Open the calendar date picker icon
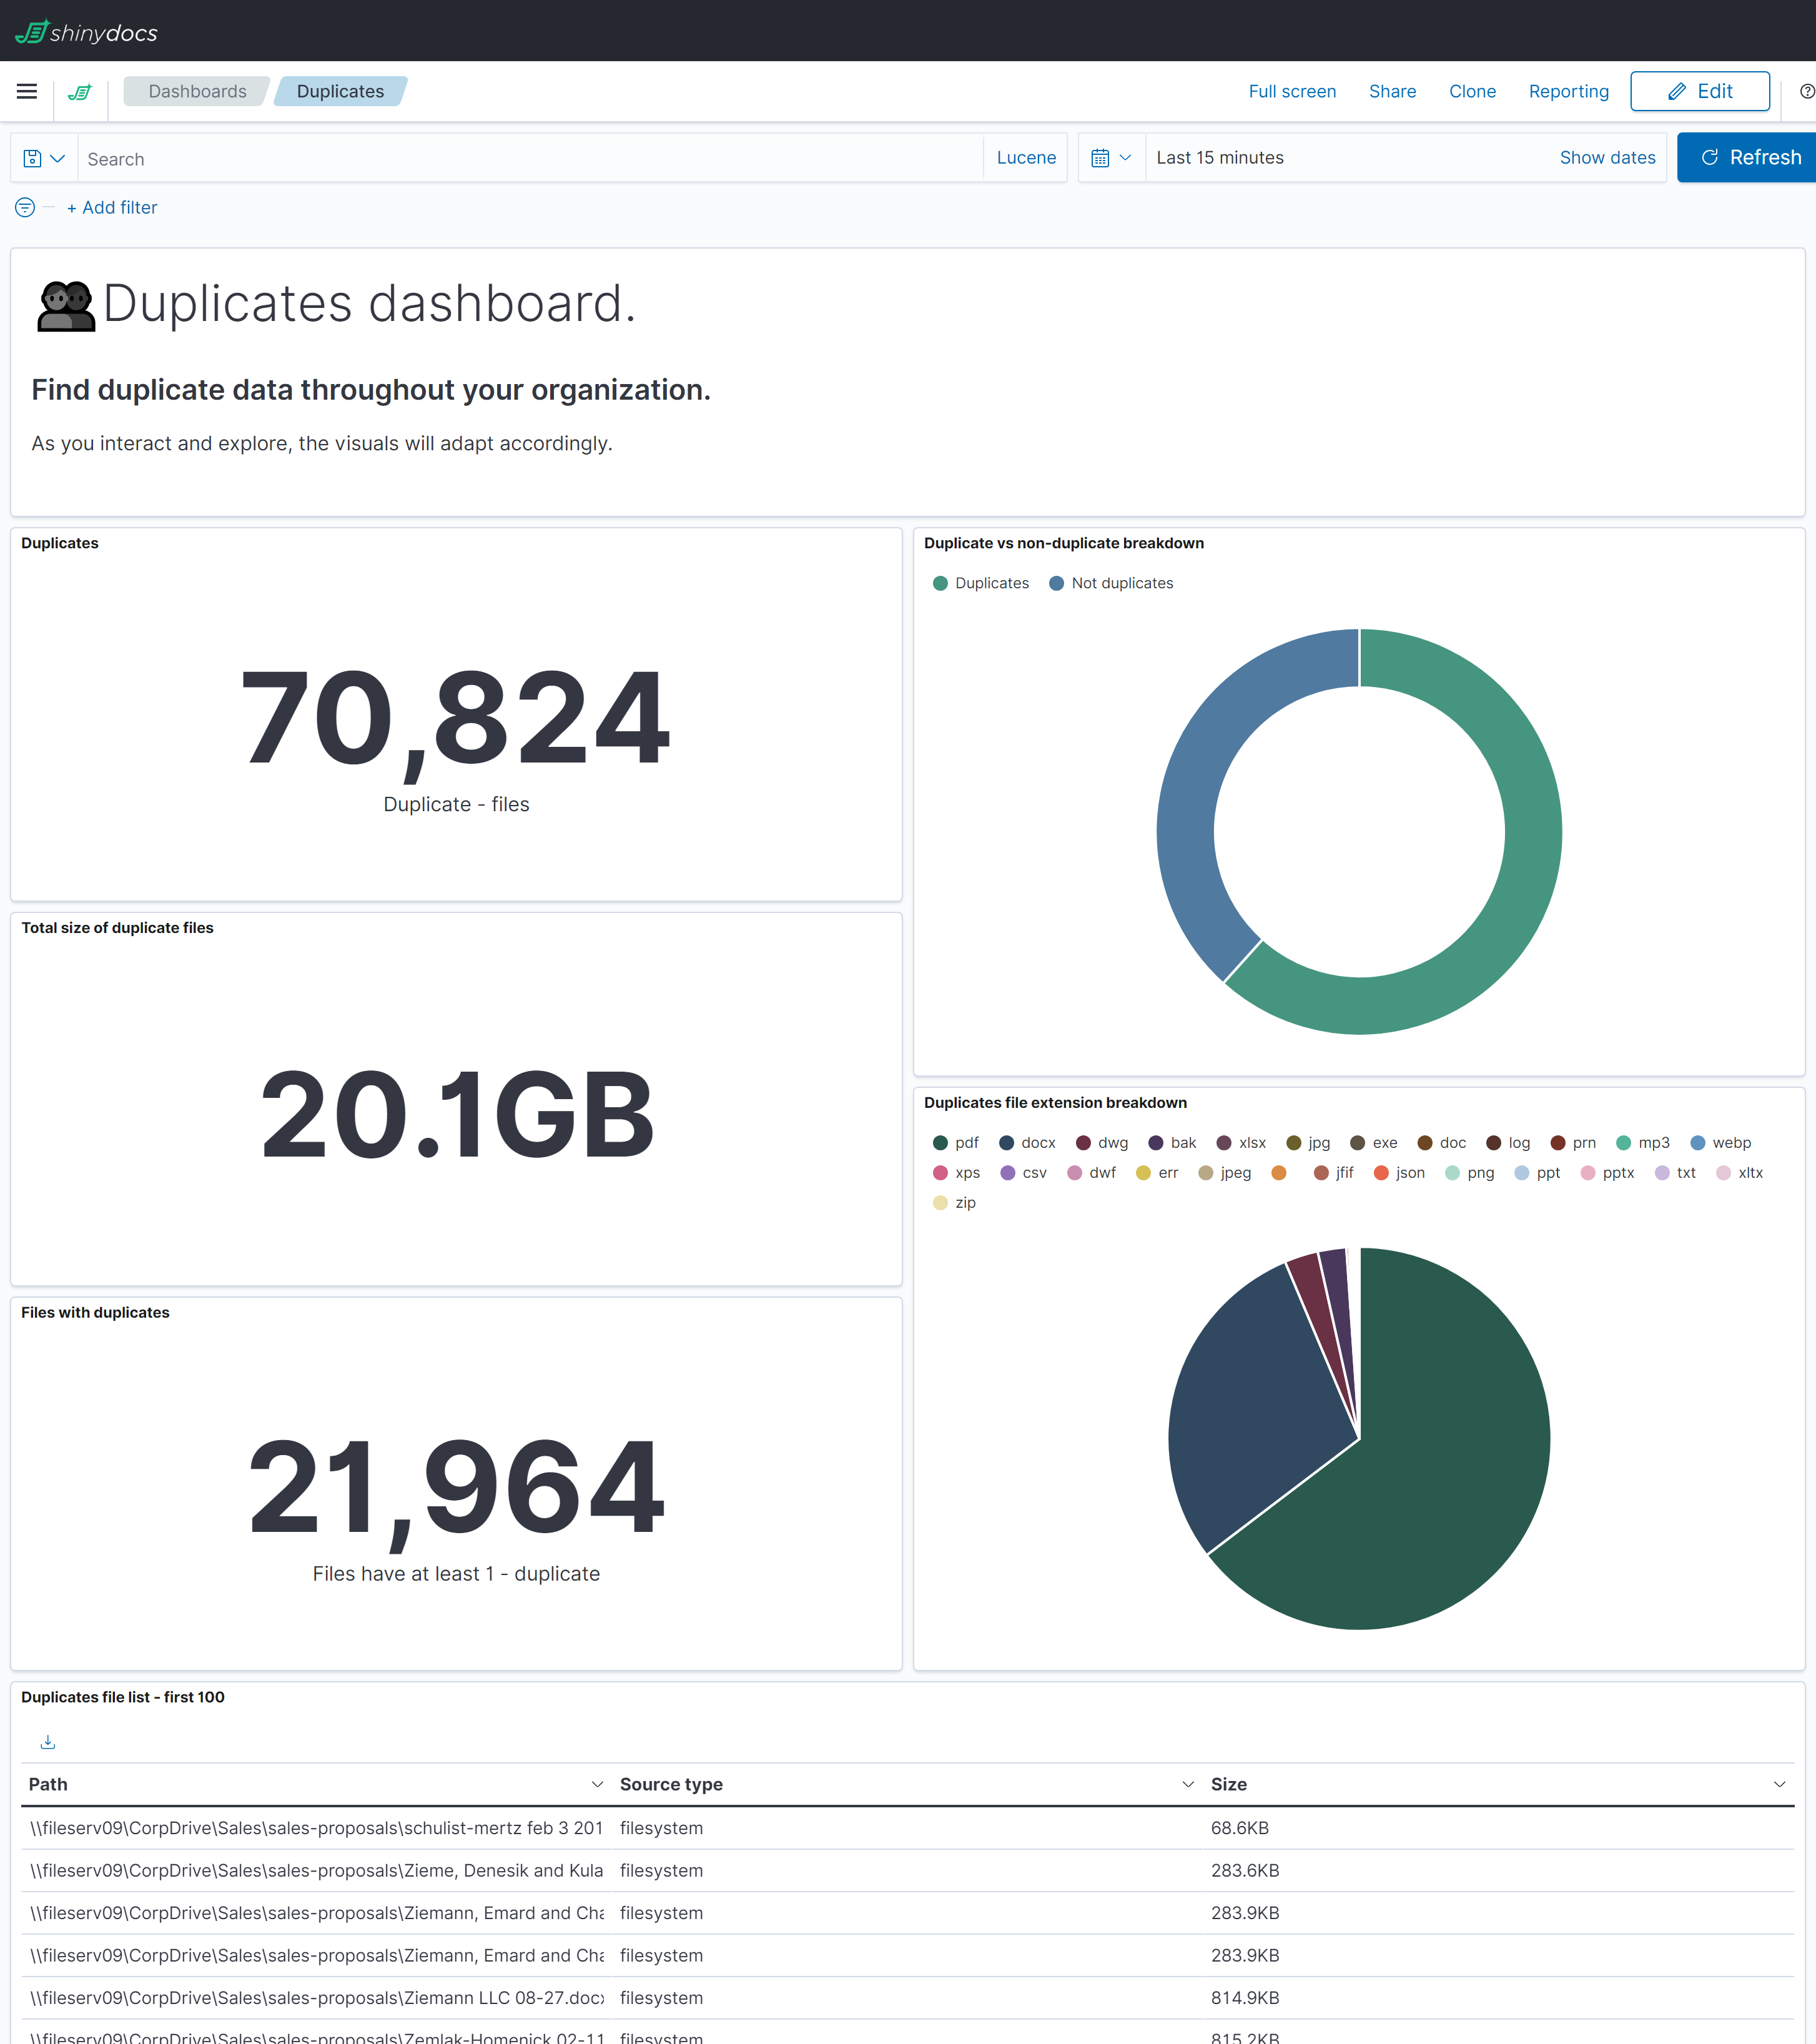 pos(1102,157)
